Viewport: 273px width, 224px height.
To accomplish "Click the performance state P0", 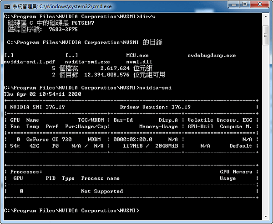I will [x=56, y=146].
